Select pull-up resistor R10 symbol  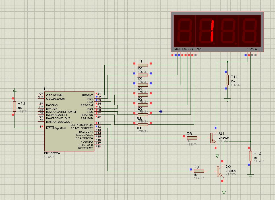pyautogui.click(x=15, y=106)
